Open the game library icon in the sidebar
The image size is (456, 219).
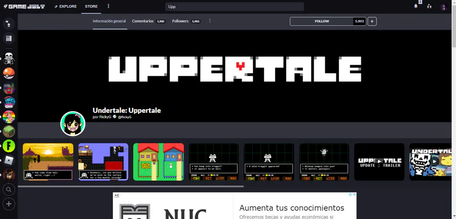[x=9, y=38]
